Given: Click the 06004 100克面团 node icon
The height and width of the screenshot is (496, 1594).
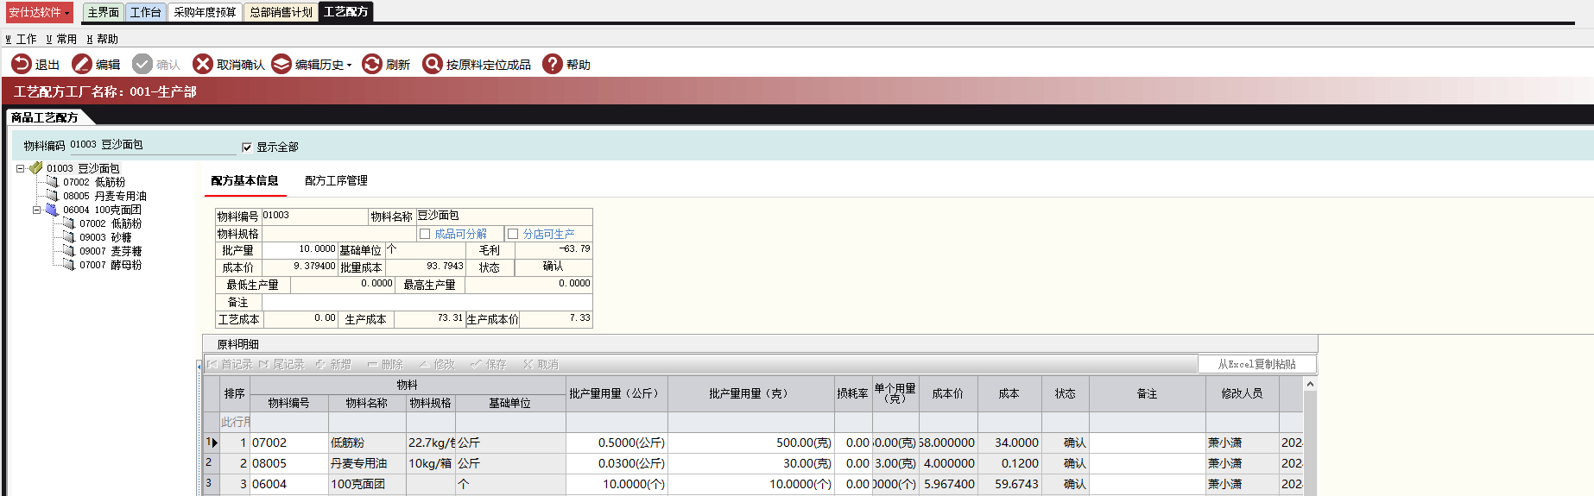Looking at the screenshot, I should click(x=52, y=210).
